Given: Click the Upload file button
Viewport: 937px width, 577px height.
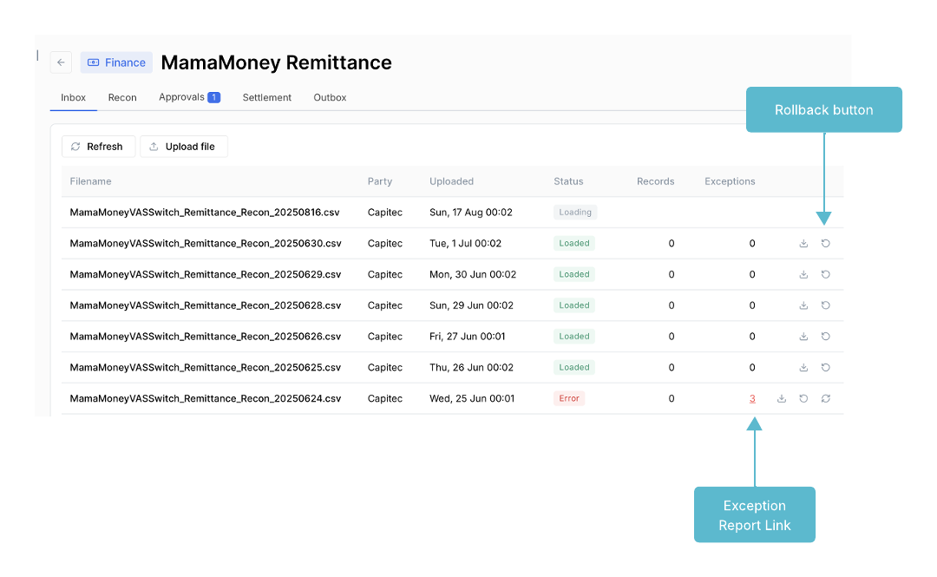Looking at the screenshot, I should 183,147.
